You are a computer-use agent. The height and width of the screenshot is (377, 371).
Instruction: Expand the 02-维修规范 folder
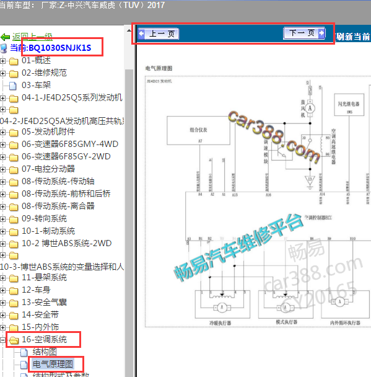[2, 73]
